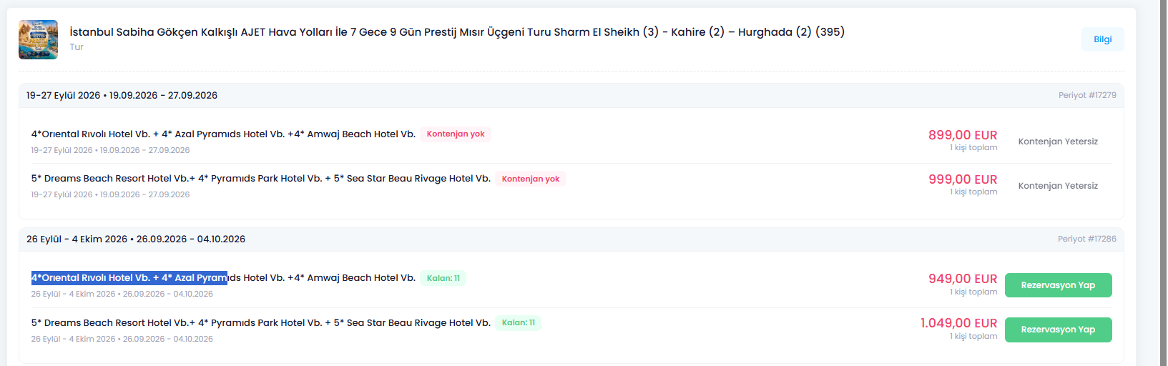
Task: Click the page's vertical scrollbar
Action: (x=1163, y=183)
